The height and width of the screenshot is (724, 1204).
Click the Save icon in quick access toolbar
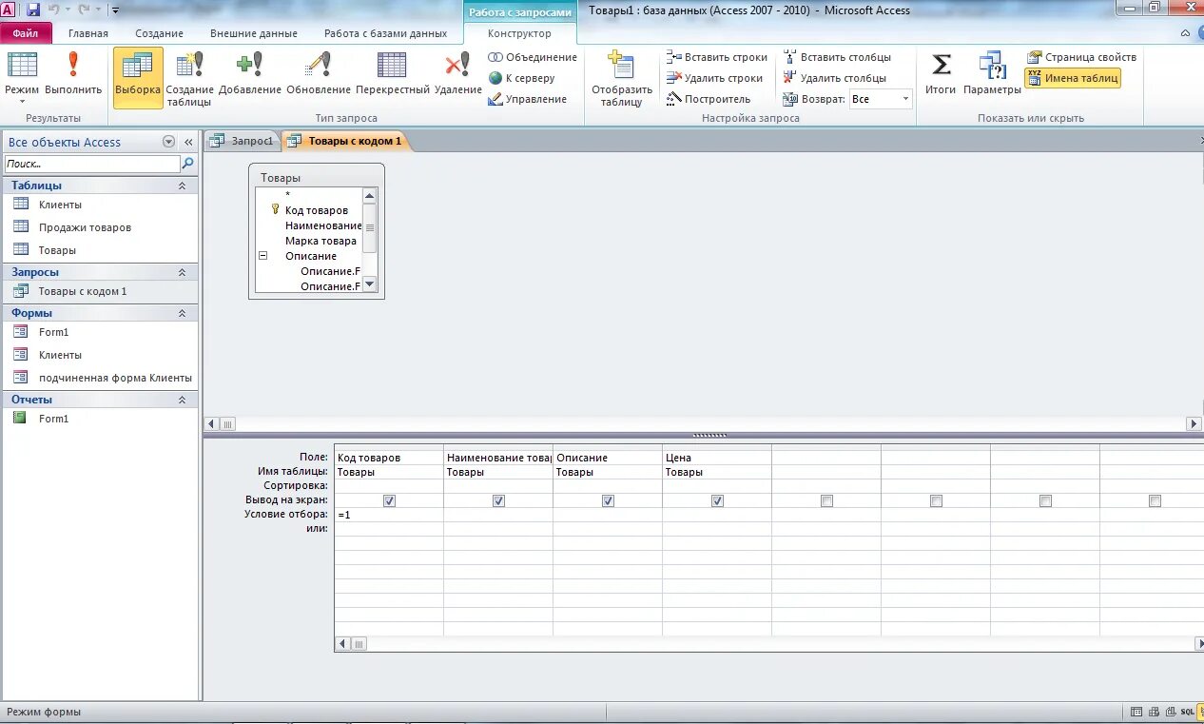tap(33, 10)
